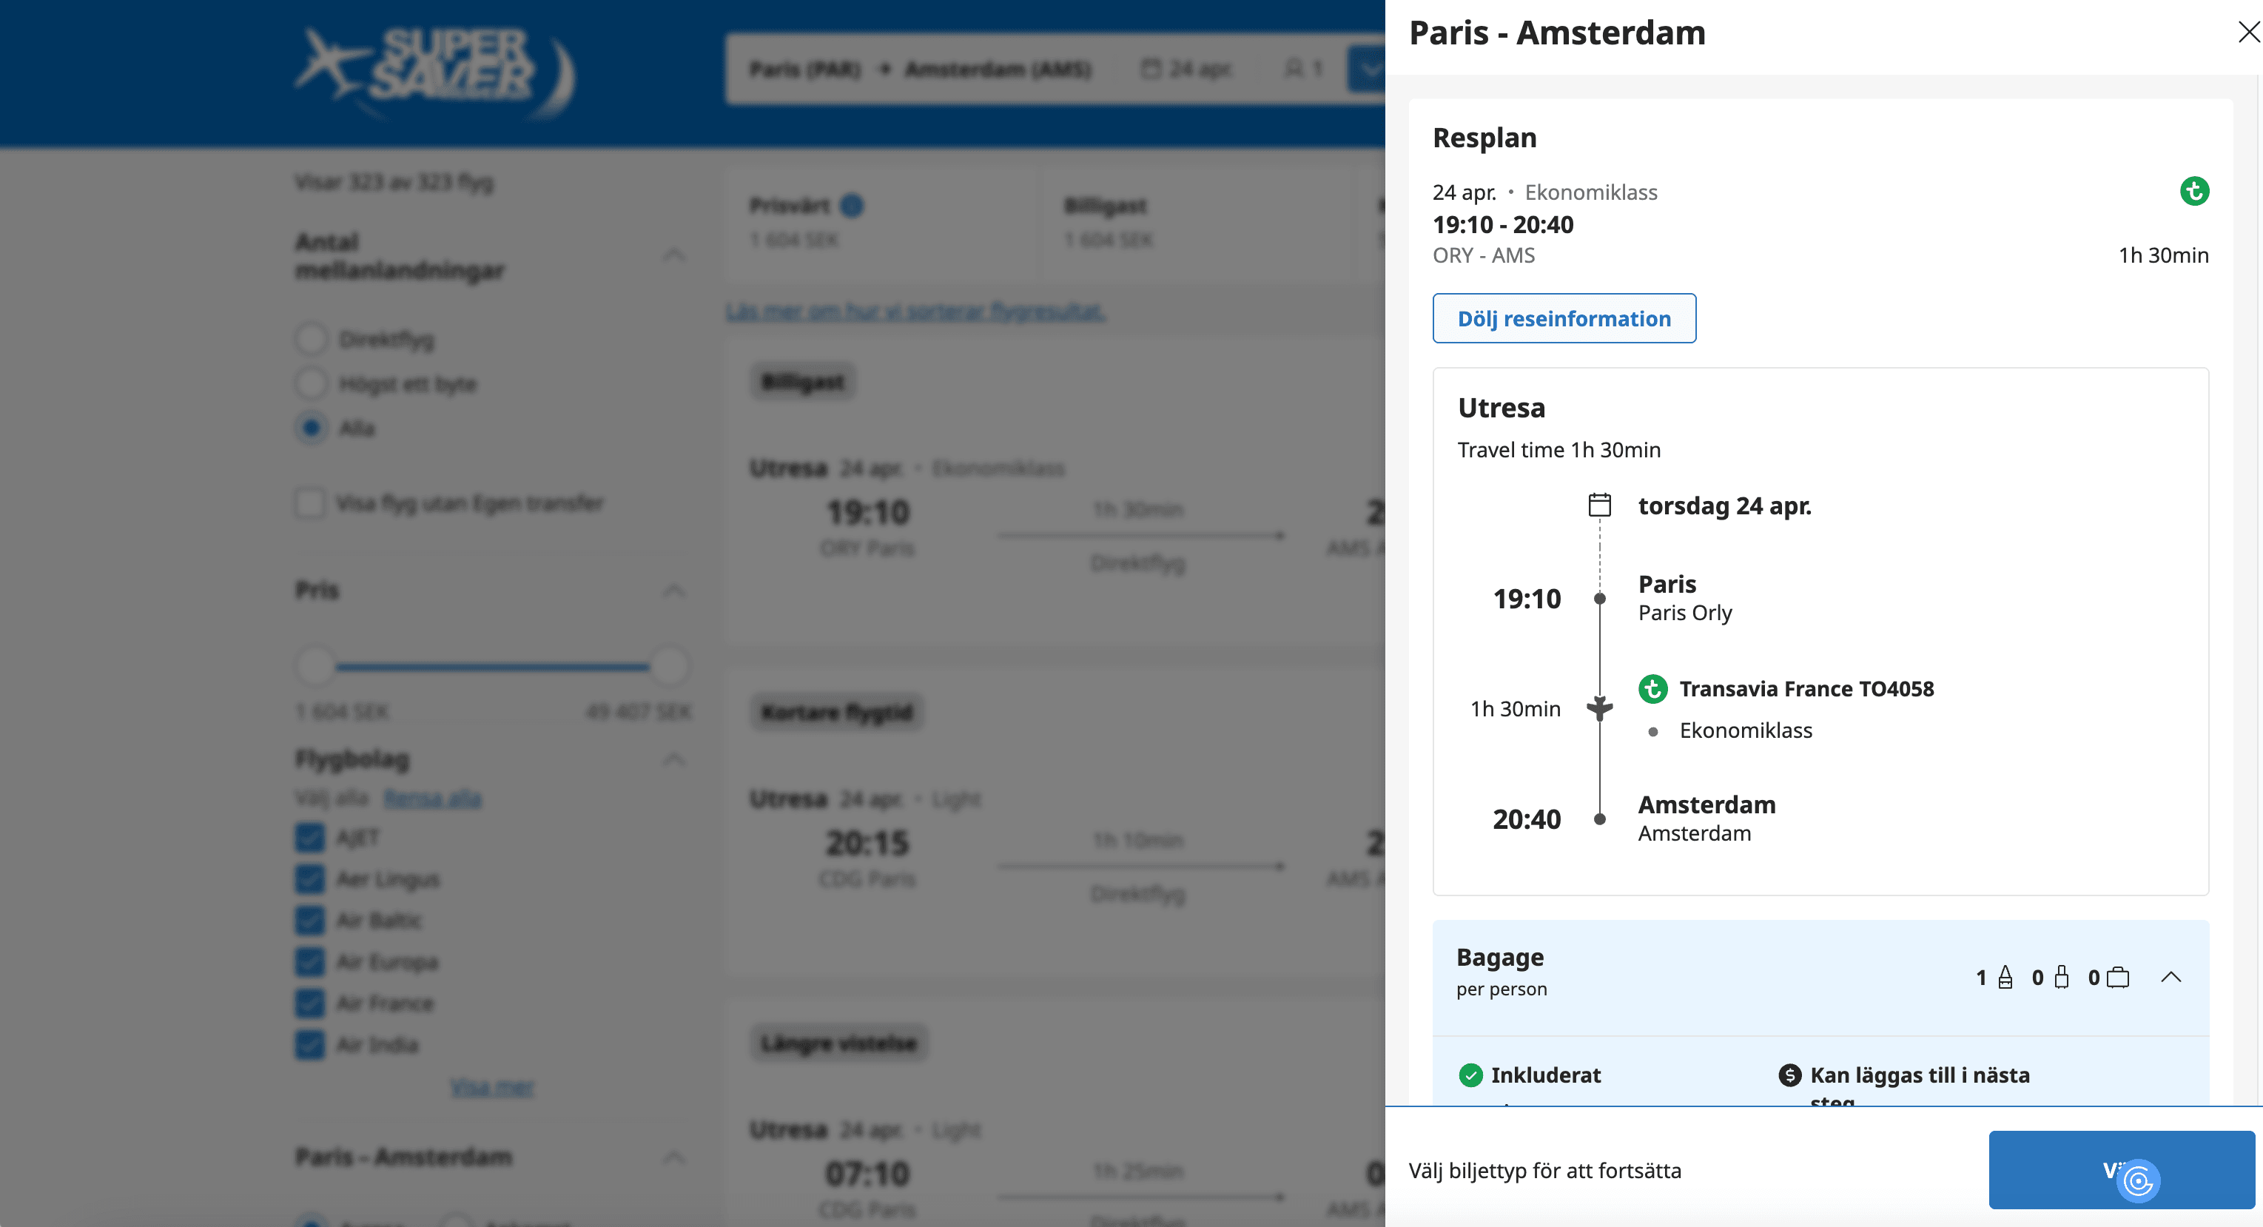Click the carry-on luggage icon
This screenshot has width=2263, height=1227.
click(2061, 978)
